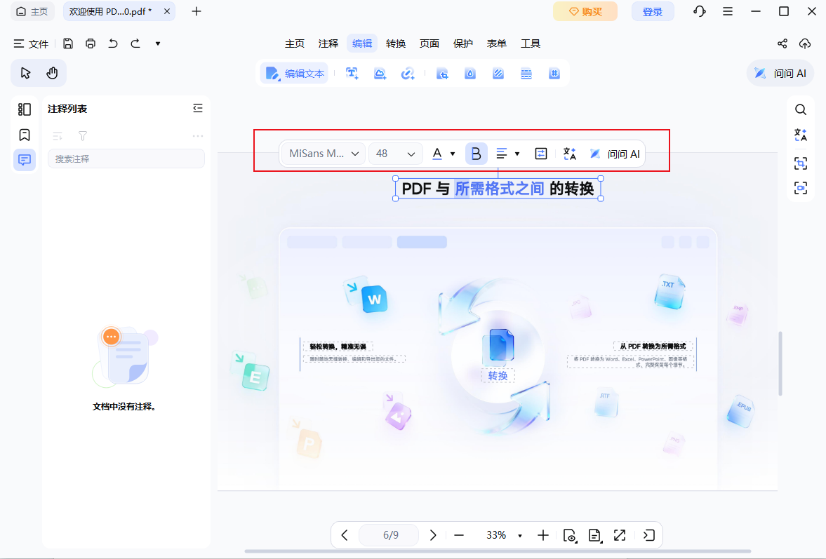Click the Edit Text (编辑文本) tool

[295, 74]
